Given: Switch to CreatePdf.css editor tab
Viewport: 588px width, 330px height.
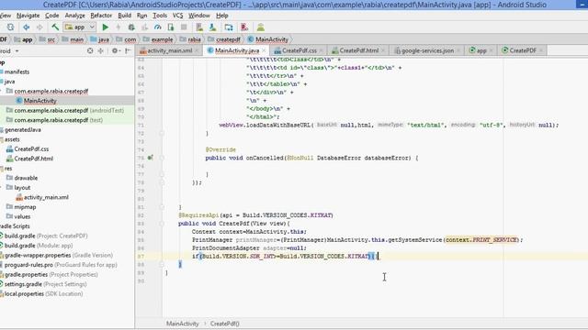Looking at the screenshot, I should click(299, 50).
